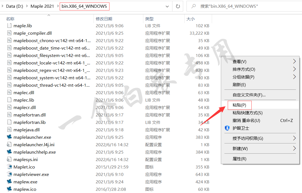Select the file name maplelaunchhelp.exe
Screen dimensions: 302x193
[x=35, y=152]
